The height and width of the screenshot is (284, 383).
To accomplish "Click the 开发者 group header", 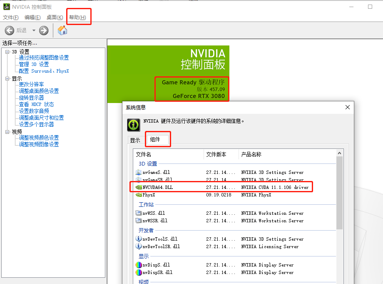I will 146,231.
